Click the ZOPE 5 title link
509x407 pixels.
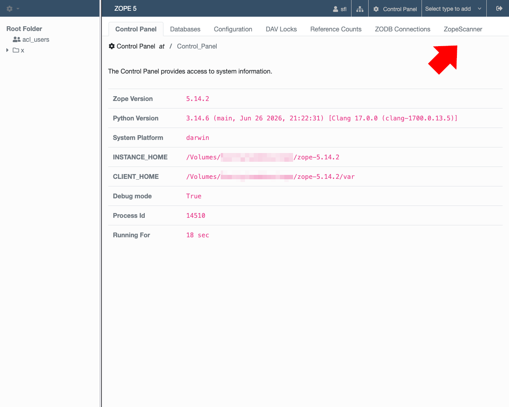125,8
